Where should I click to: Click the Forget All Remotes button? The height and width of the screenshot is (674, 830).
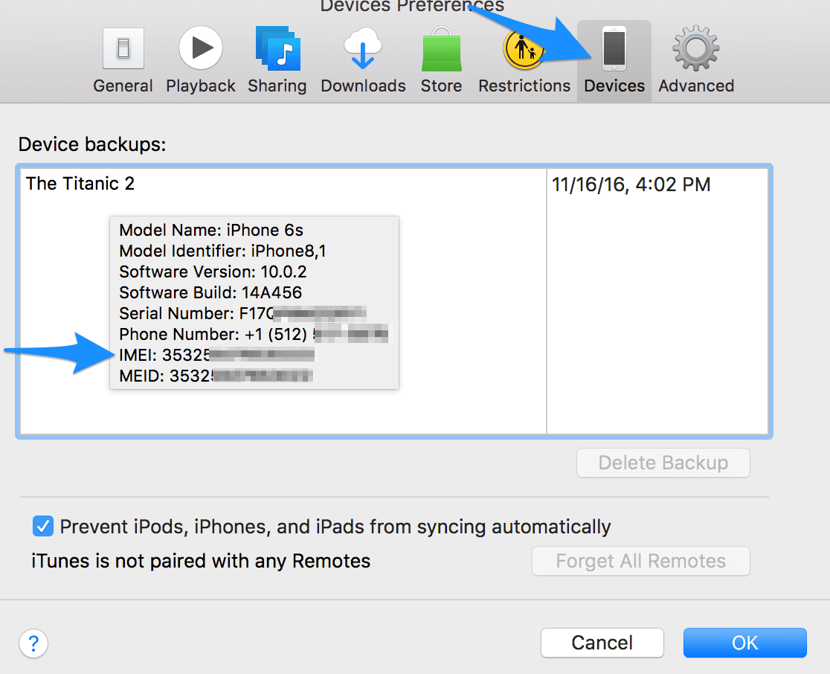click(640, 561)
